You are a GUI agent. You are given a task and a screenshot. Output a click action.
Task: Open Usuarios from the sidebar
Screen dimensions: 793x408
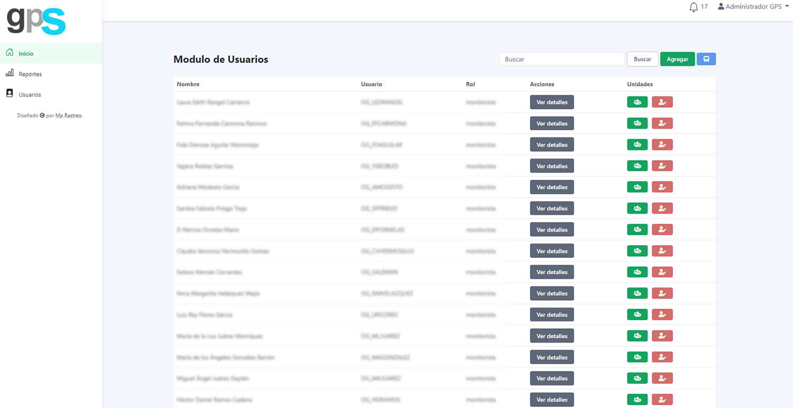coord(30,95)
